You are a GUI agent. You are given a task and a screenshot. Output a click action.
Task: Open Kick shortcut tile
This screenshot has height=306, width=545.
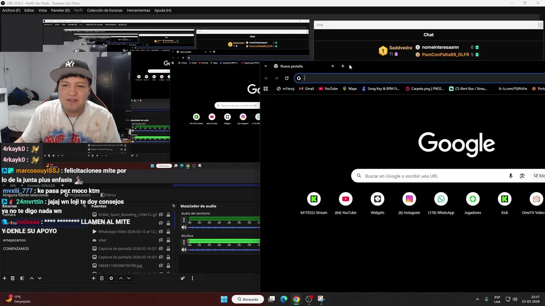[505, 204]
